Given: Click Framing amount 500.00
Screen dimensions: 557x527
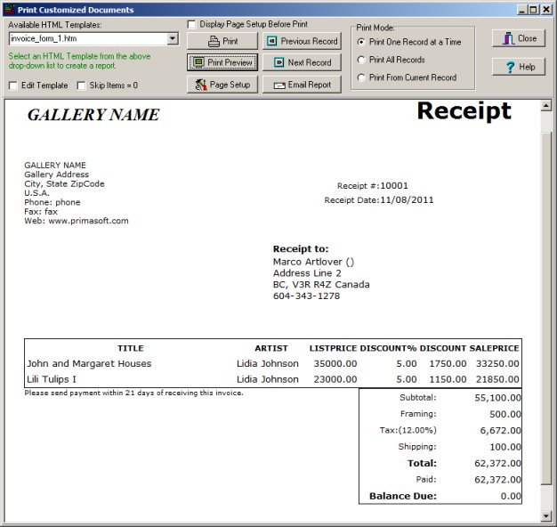Looking at the screenshot, I should pyautogui.click(x=505, y=414).
